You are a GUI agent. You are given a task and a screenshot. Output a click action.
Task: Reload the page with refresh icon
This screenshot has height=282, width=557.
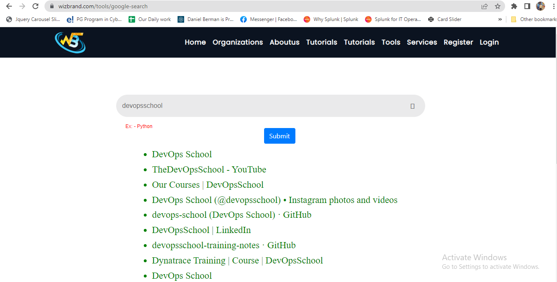tap(36, 6)
